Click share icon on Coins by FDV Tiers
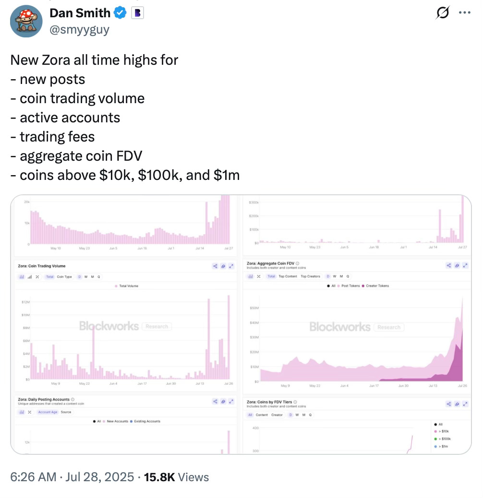This screenshot has width=483, height=498. coord(449,404)
